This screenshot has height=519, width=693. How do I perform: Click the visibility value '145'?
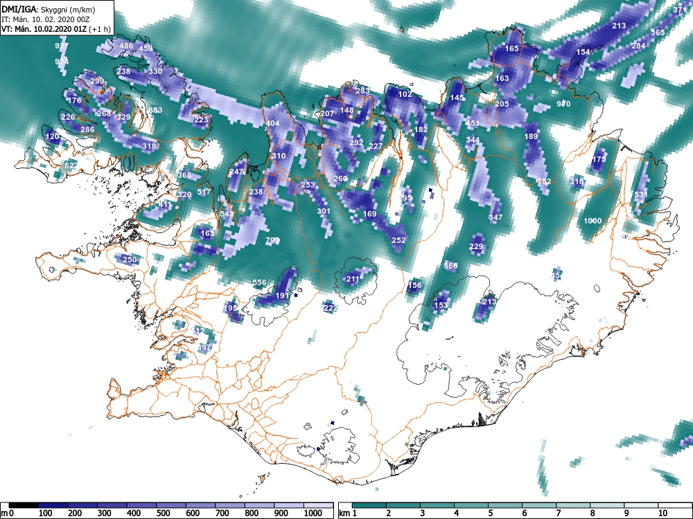tap(457, 98)
